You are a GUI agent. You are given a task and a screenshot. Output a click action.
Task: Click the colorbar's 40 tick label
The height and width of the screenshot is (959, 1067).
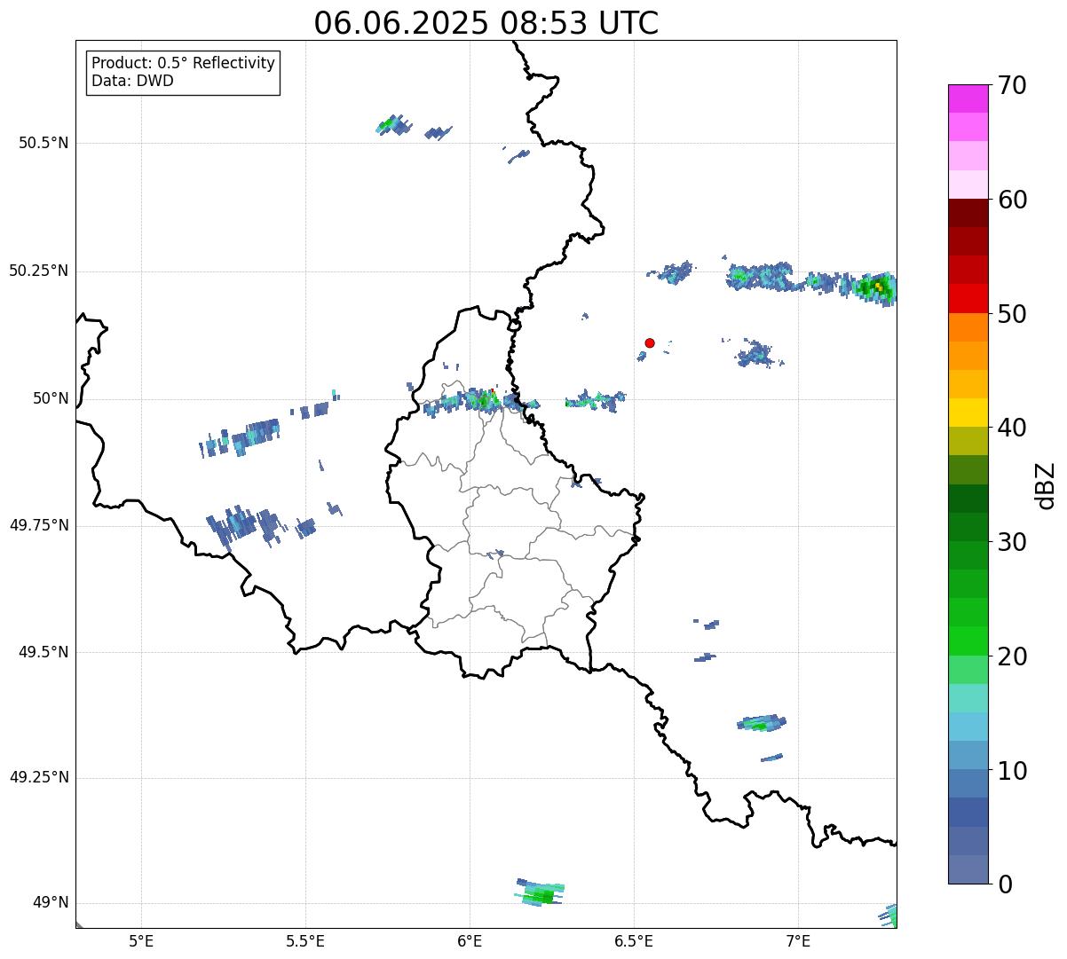pyautogui.click(x=1012, y=428)
